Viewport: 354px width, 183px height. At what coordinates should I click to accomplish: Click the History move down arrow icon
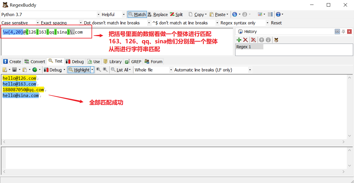(x=268, y=40)
